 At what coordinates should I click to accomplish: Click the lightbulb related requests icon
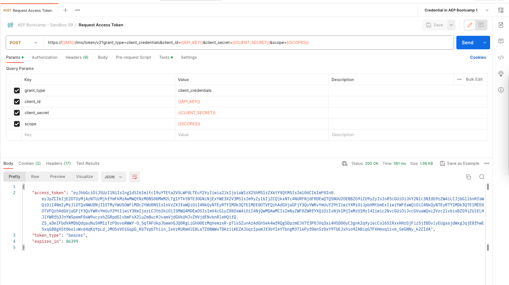tap(501, 74)
